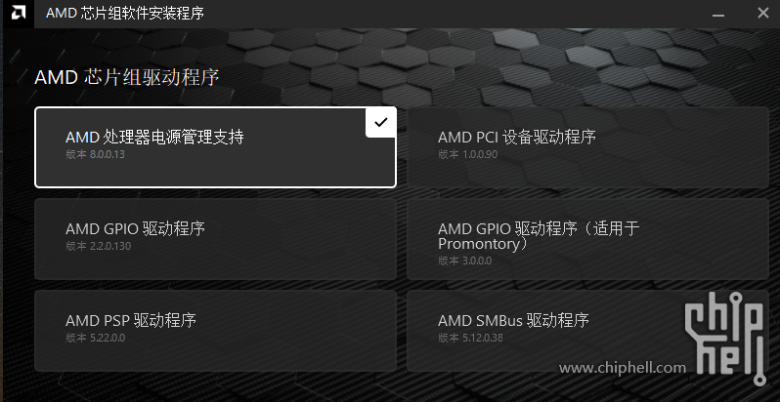Click version 8.0.0.13 label
Screen dimensions: 780x402
click(x=95, y=154)
